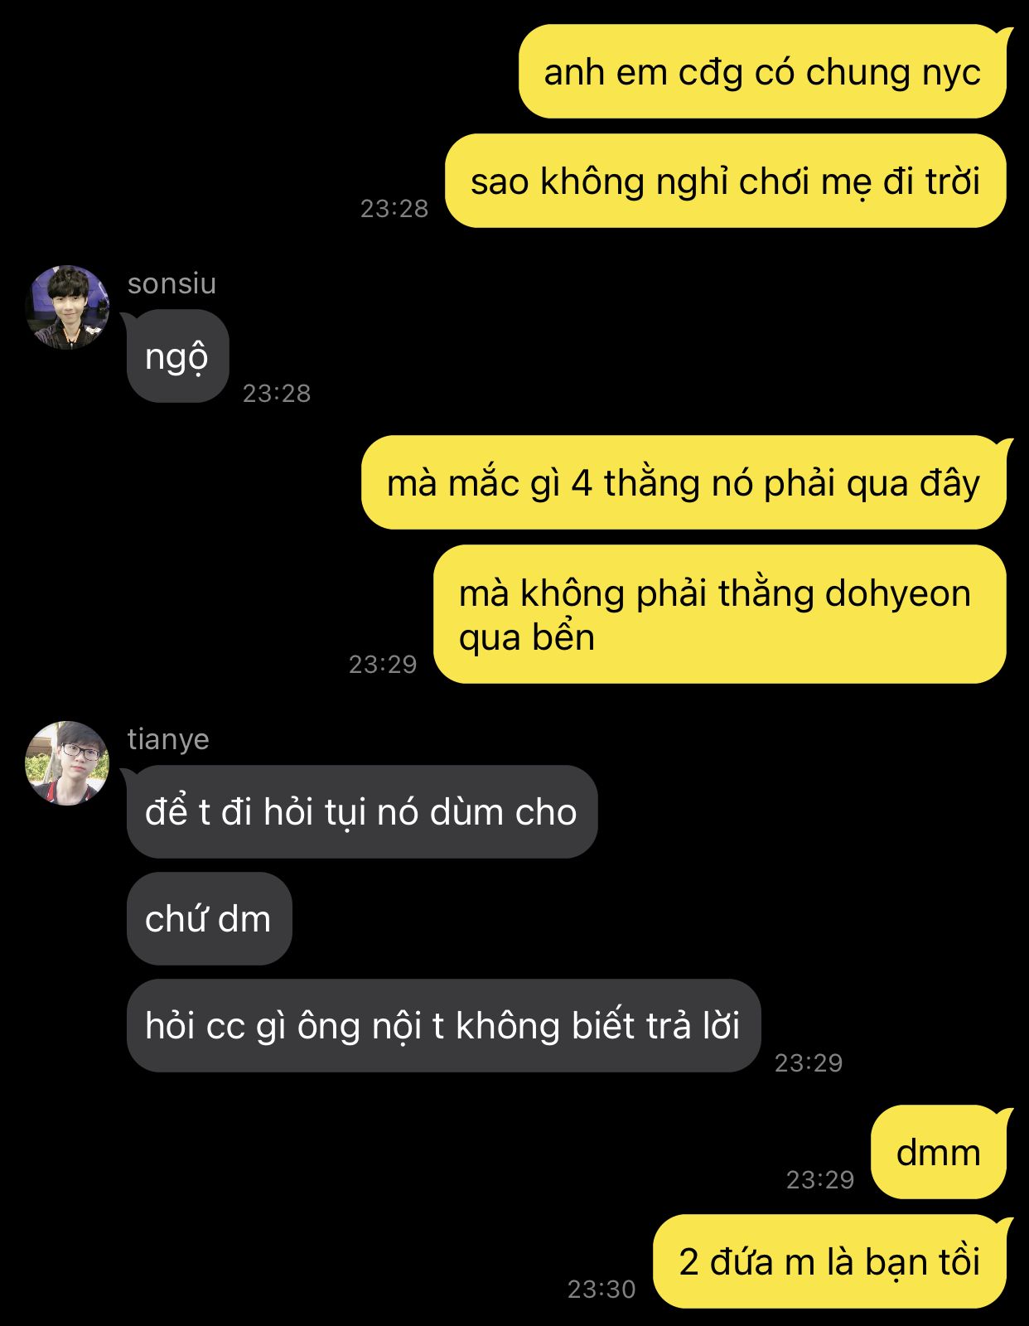Click the sonsiu username label
The height and width of the screenshot is (1326, 1029).
coord(171,283)
